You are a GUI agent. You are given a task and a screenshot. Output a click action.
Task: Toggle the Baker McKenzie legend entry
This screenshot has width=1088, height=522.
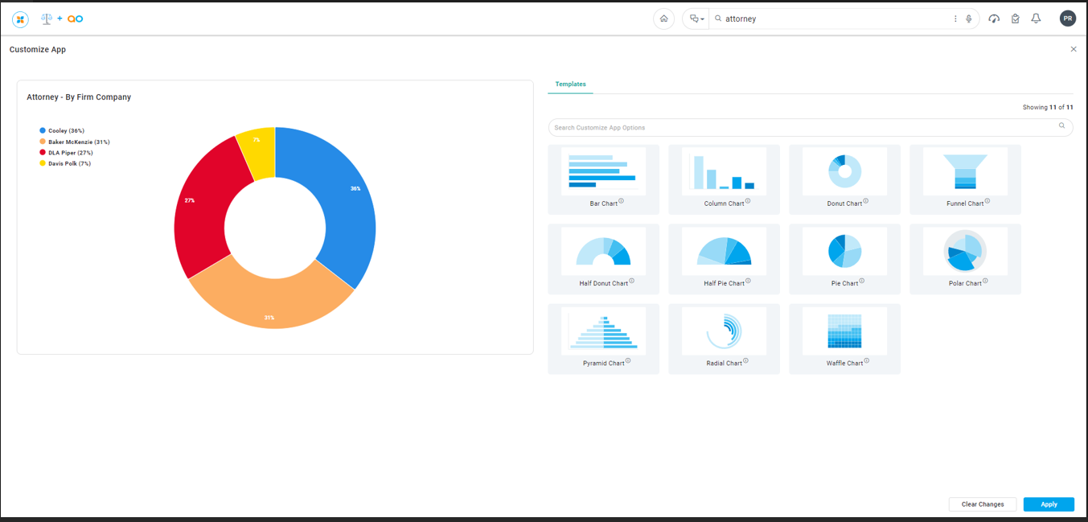point(78,142)
